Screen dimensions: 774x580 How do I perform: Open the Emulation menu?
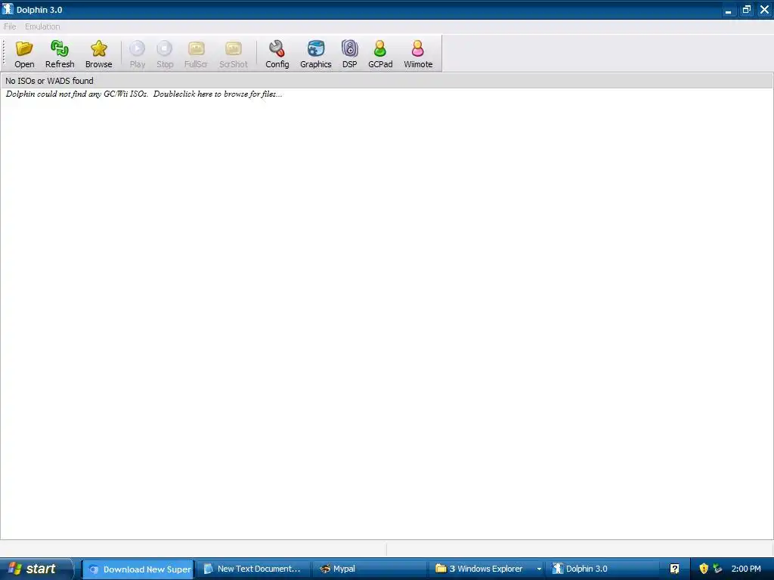pos(42,26)
